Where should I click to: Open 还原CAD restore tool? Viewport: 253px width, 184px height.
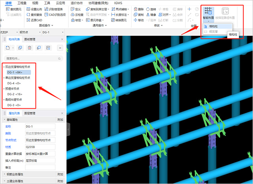click(34, 20)
